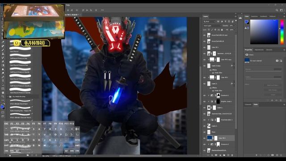This screenshot has width=286, height=161.
Task: Toggle Effects visibility under Layer 3 copy
Action: 210,70
